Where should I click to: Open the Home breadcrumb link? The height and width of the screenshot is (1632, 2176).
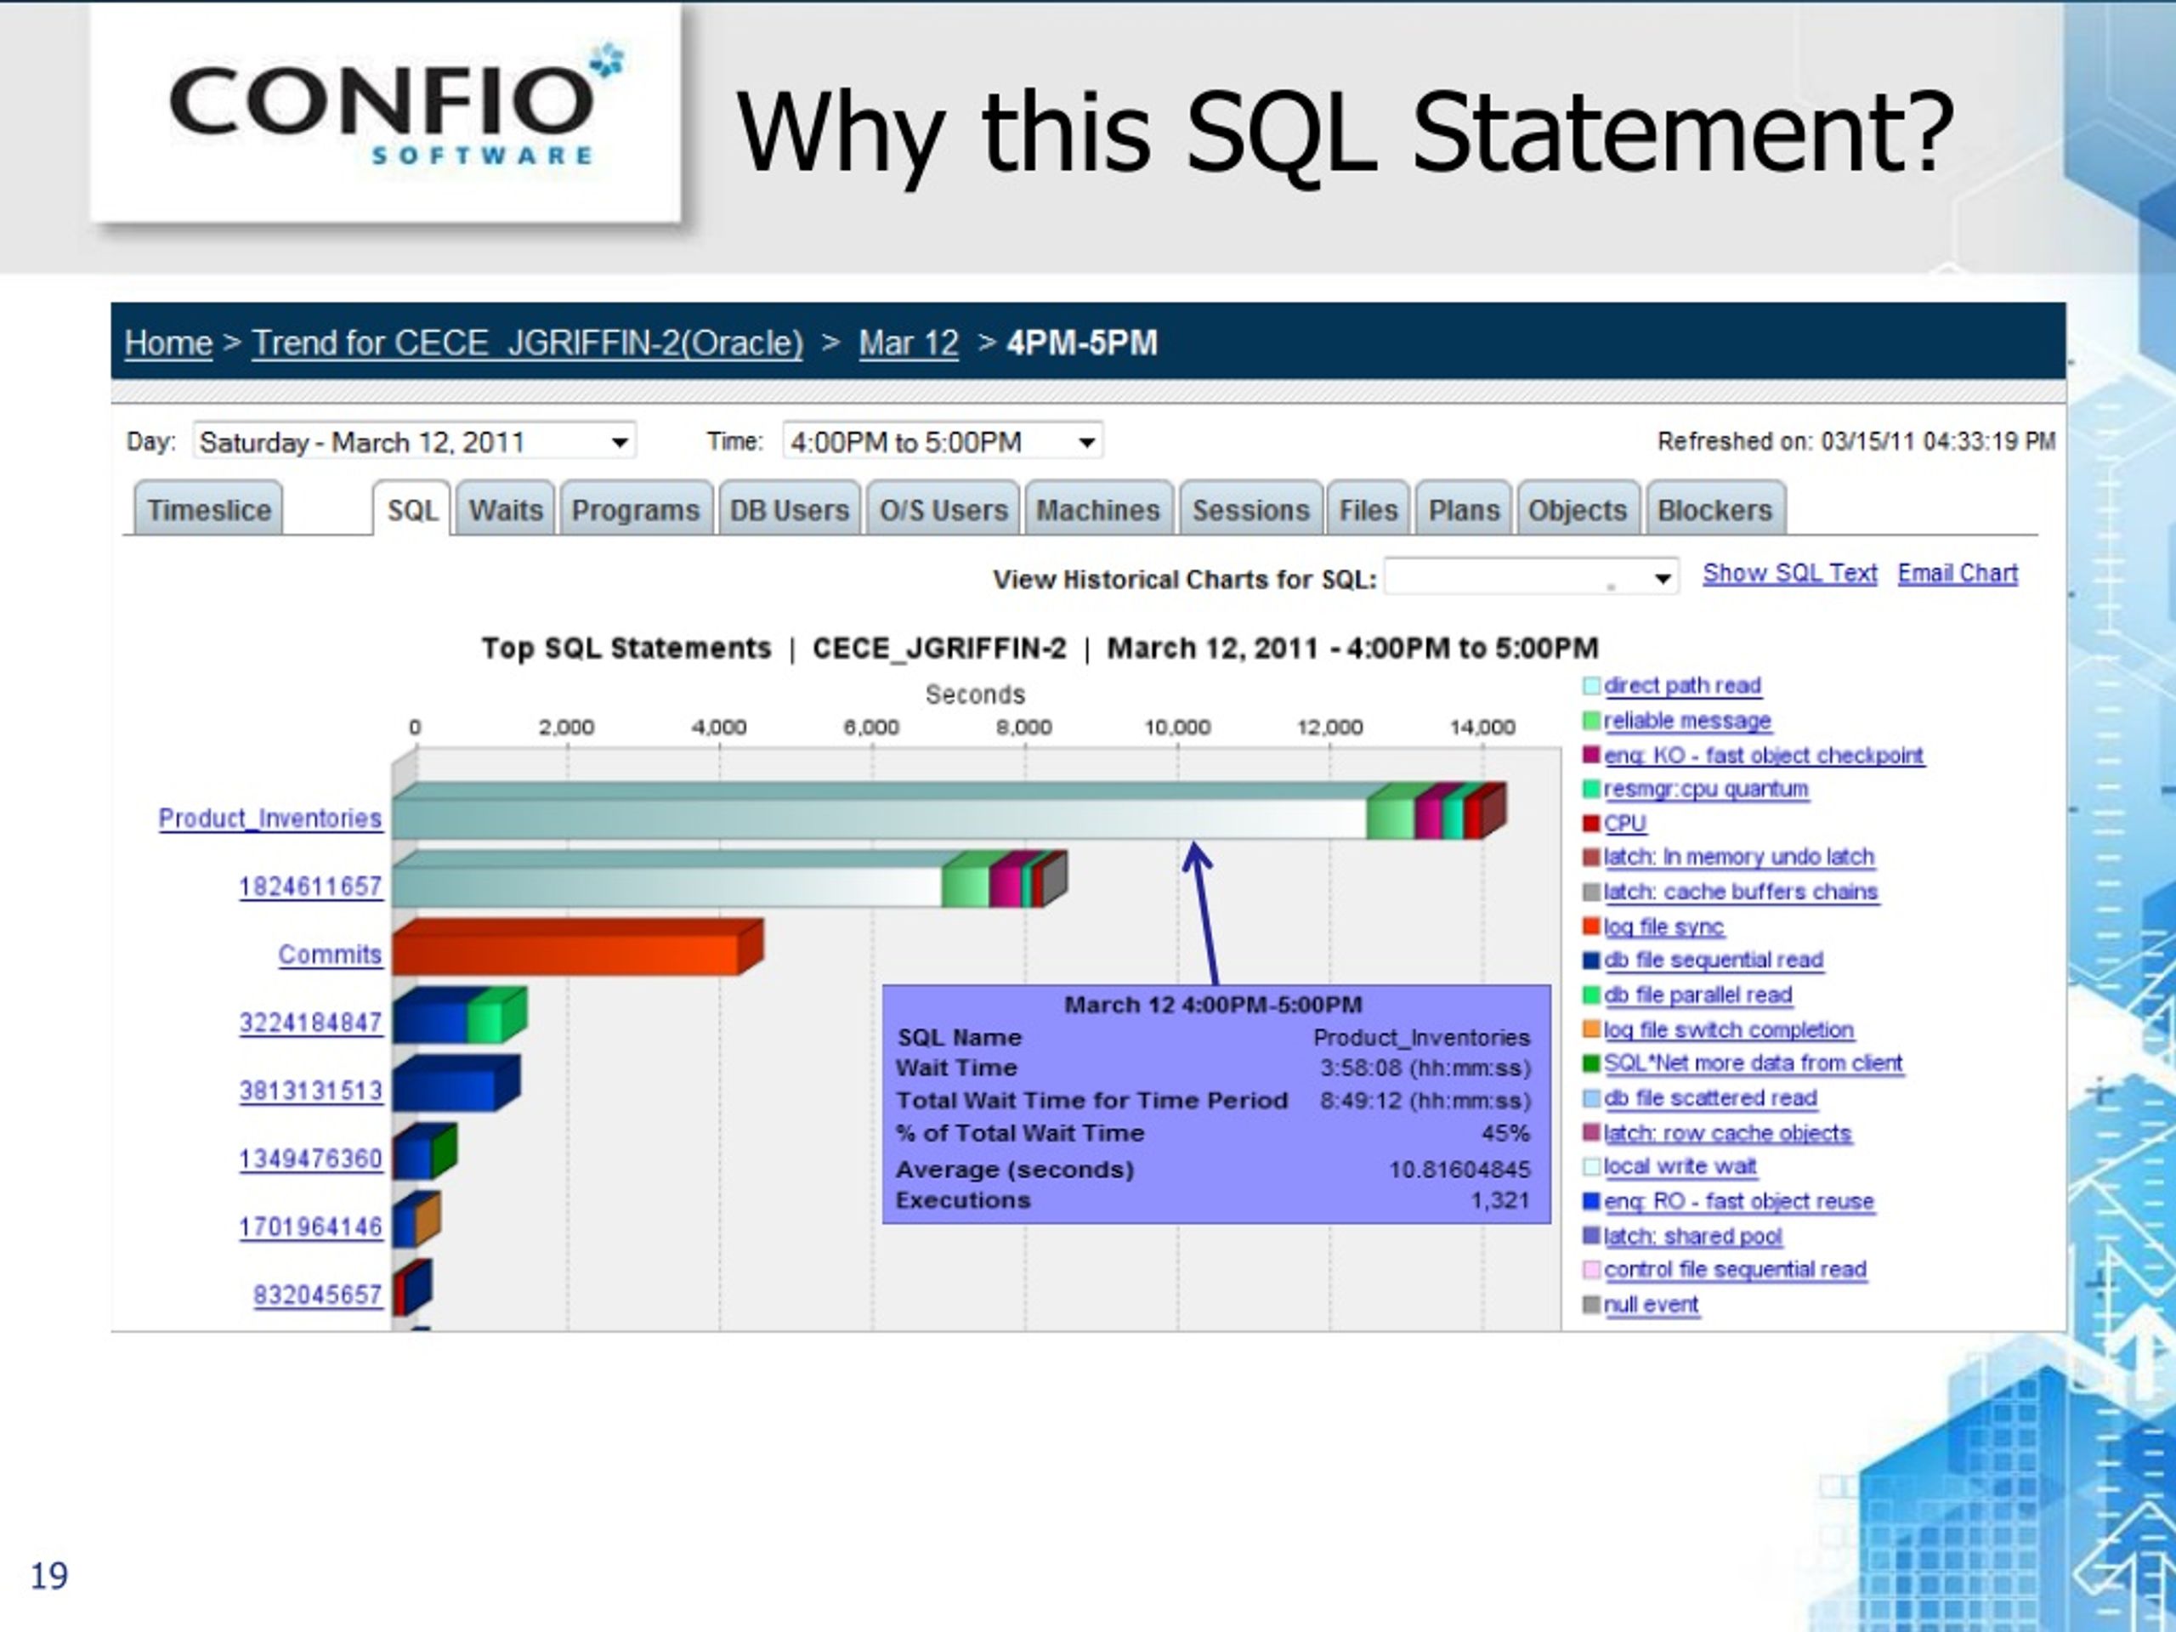(x=168, y=343)
